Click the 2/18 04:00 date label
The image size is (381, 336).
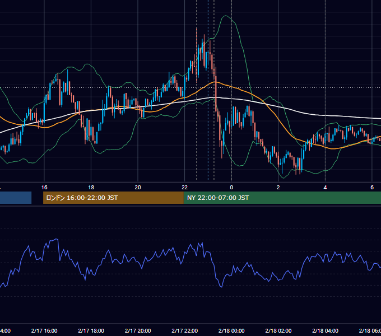click(325, 330)
